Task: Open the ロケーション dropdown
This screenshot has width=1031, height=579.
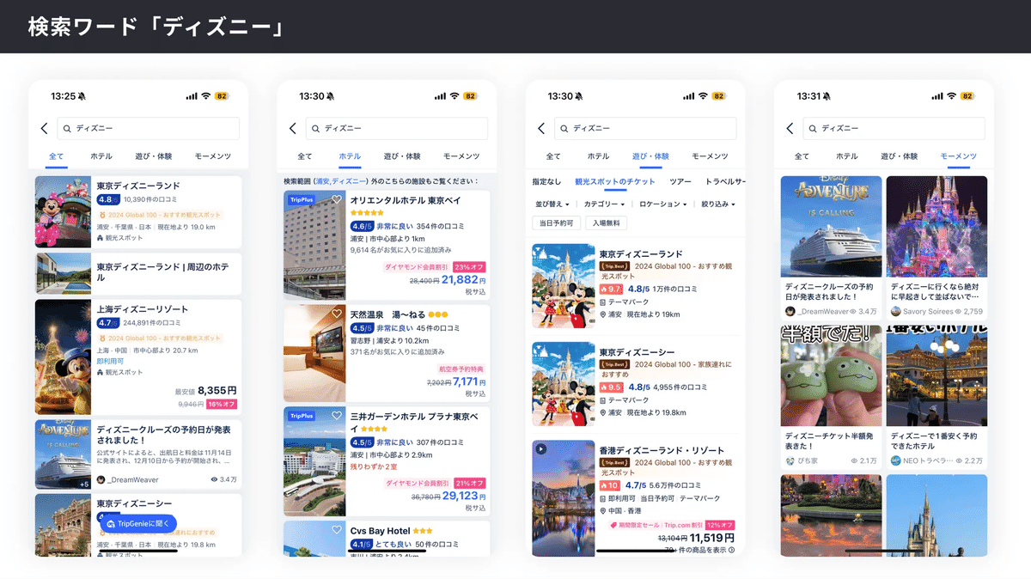Action: [x=662, y=204]
